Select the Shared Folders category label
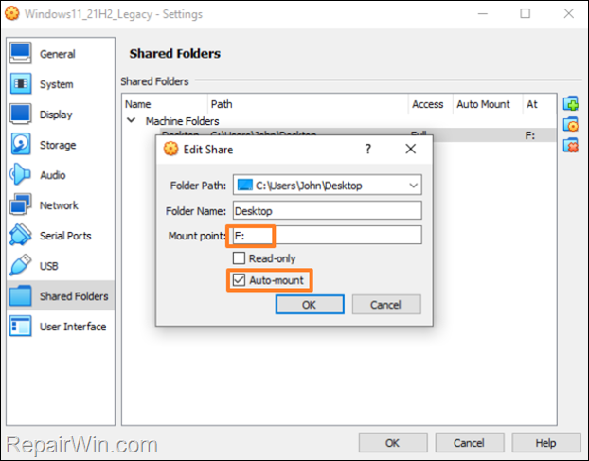The height and width of the screenshot is (461, 589). pos(74,296)
